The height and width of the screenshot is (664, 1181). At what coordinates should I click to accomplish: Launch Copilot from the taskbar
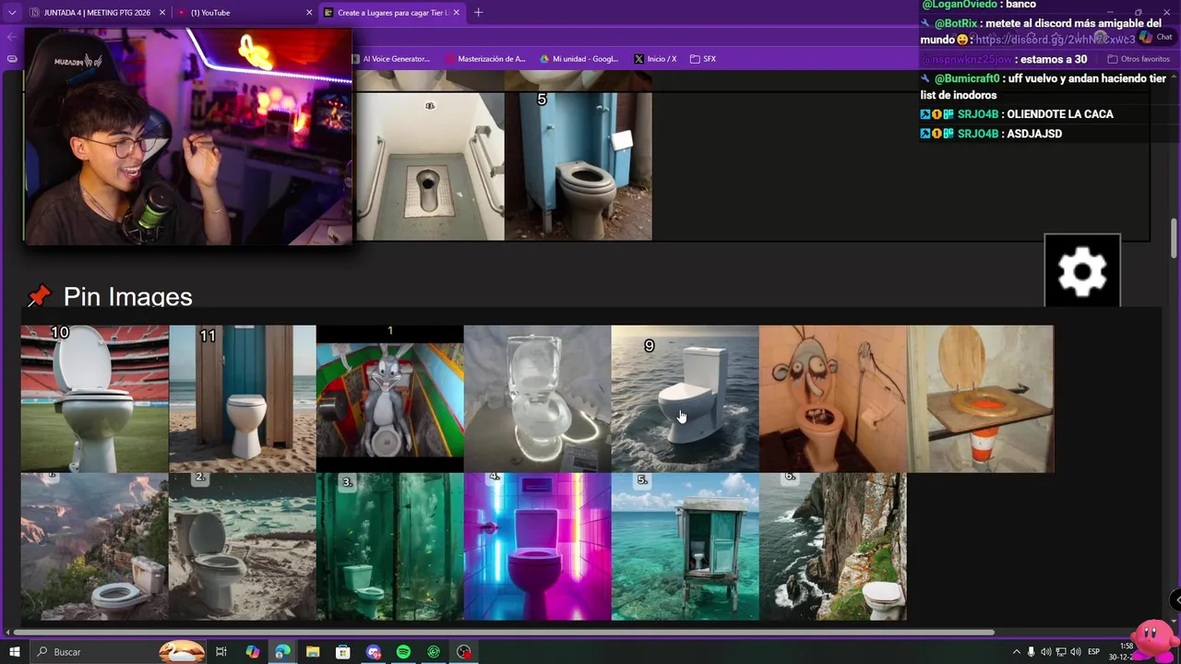click(253, 652)
